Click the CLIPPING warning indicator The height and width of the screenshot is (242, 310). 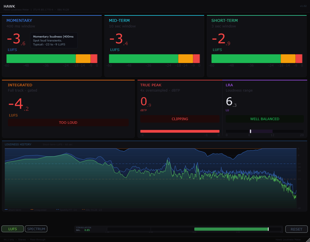(x=180, y=119)
